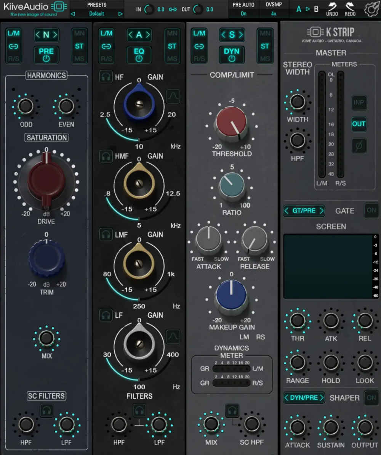Select ST mode on the COMP/LIMIT module
381x455 pixels.
pos(265,45)
